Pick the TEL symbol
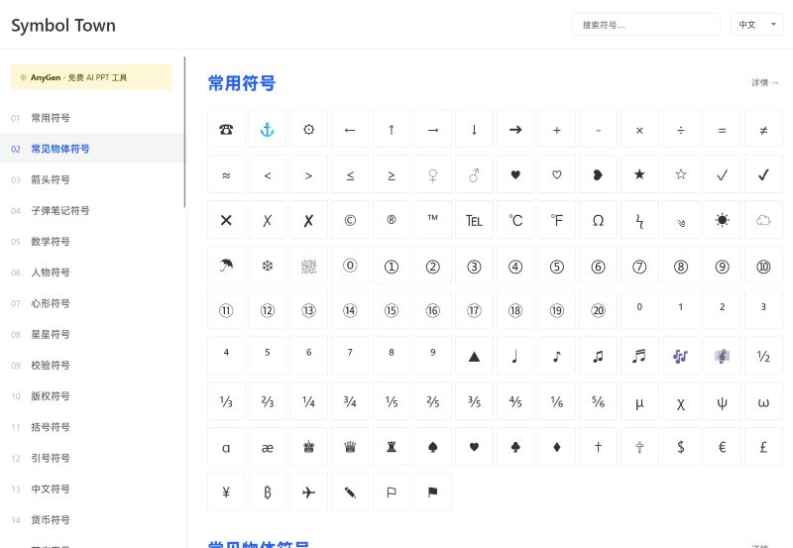 point(474,220)
